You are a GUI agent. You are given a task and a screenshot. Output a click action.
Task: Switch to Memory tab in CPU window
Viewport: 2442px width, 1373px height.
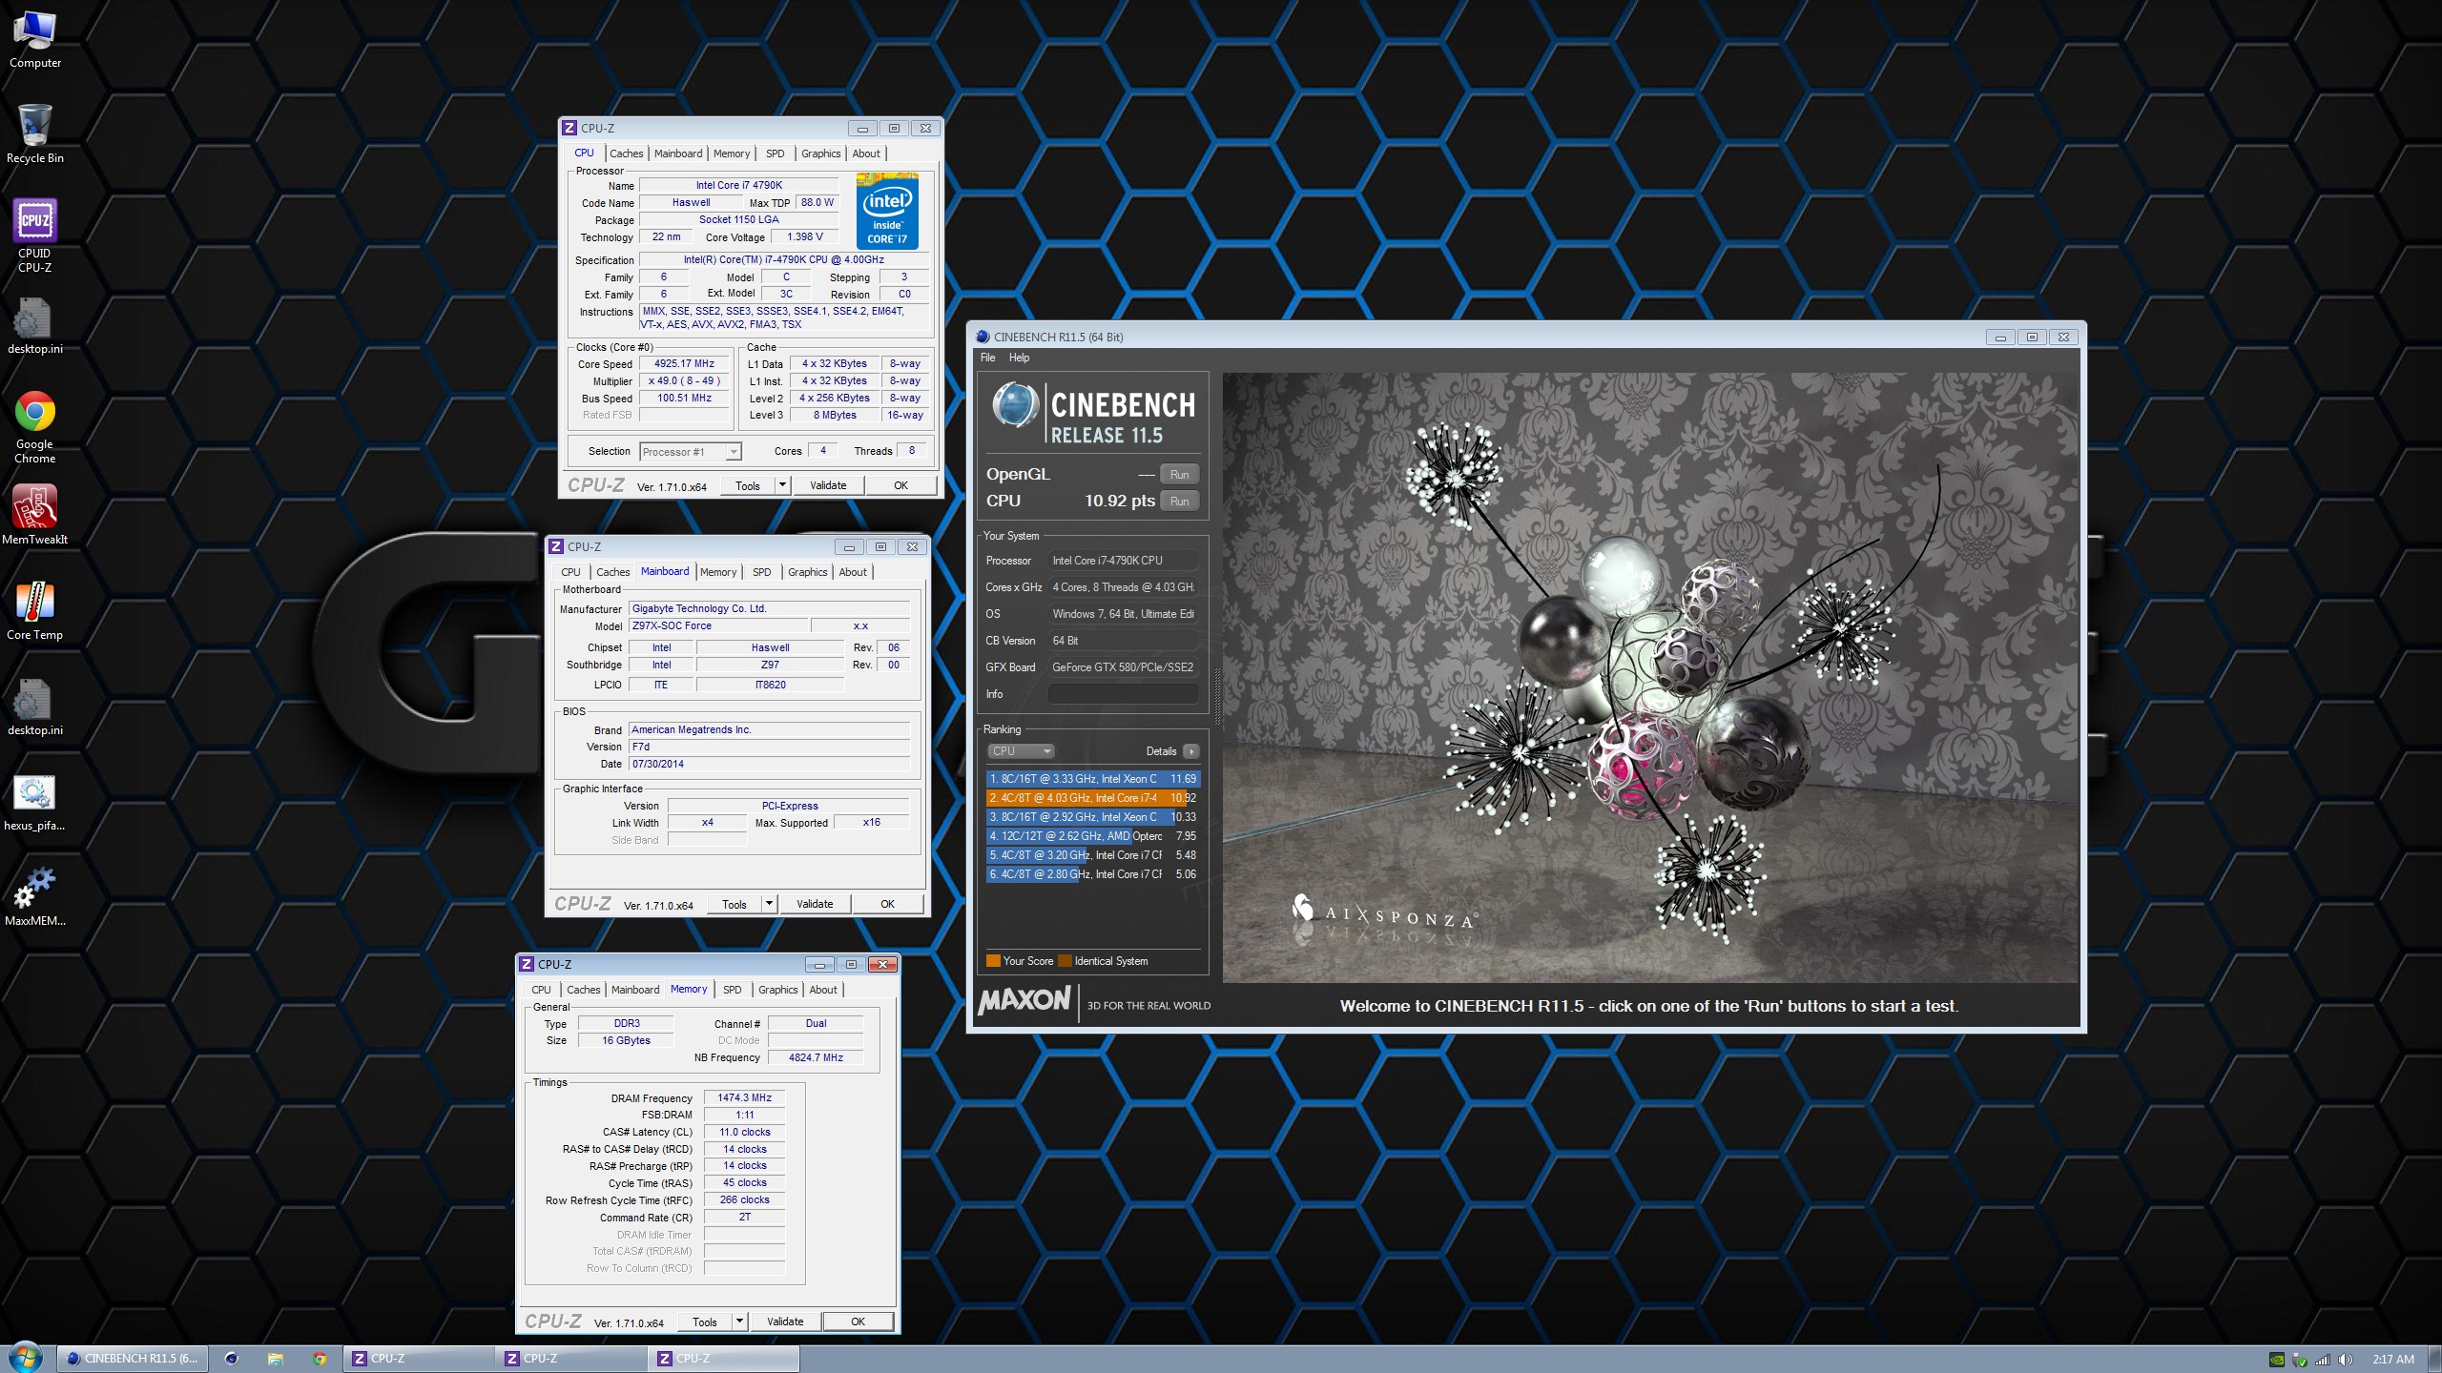(732, 154)
